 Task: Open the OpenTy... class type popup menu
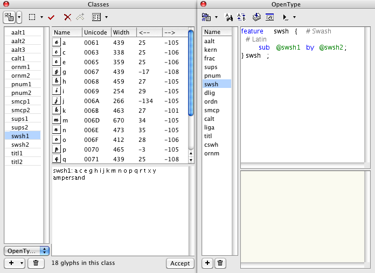click(26, 251)
